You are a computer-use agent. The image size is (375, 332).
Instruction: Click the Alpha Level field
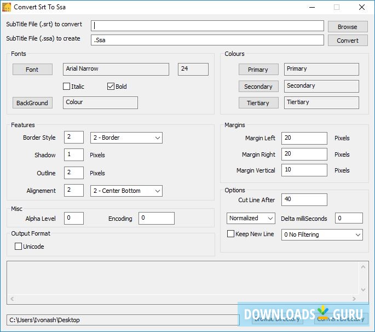click(x=74, y=218)
